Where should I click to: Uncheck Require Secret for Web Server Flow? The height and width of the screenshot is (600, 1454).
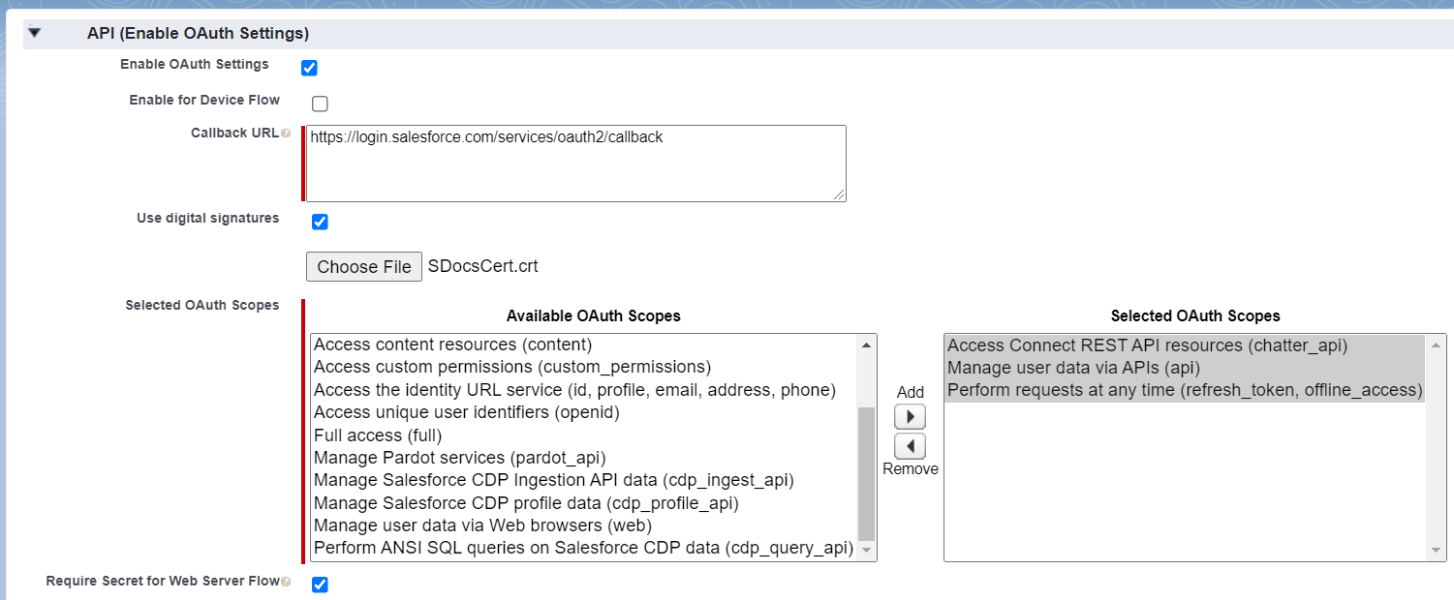(x=320, y=585)
